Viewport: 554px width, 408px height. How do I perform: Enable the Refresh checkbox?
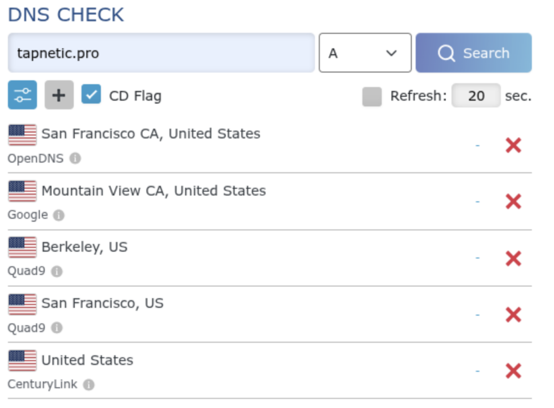[372, 96]
